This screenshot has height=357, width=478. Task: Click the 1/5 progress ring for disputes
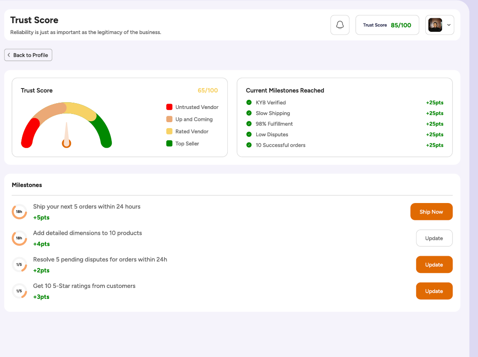pyautogui.click(x=19, y=264)
